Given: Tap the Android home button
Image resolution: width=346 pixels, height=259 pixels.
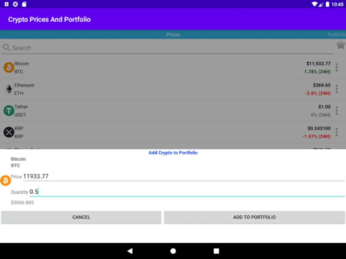Looking at the screenshot, I should click(x=173, y=251).
